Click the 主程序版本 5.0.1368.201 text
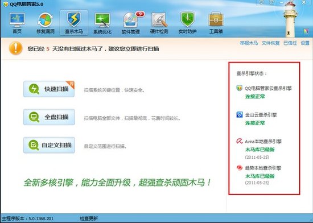This screenshot has width=313, height=223. pyautogui.click(x=27, y=218)
